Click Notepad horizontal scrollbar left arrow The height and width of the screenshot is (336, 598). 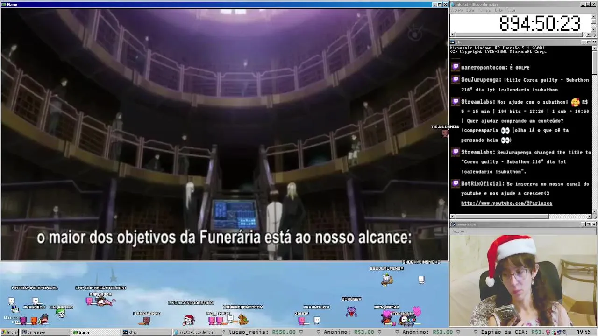(452, 34)
